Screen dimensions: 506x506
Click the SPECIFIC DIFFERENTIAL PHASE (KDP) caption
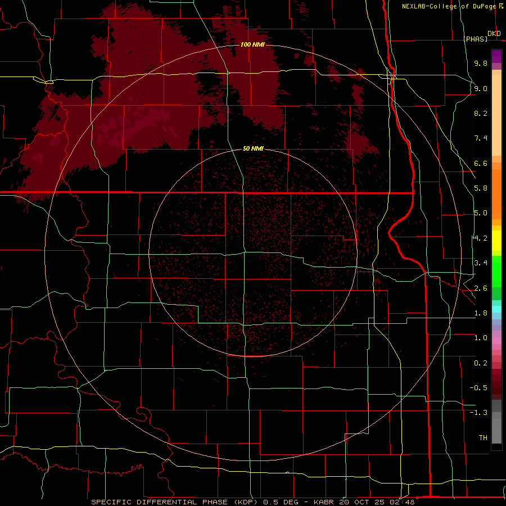coord(174,502)
